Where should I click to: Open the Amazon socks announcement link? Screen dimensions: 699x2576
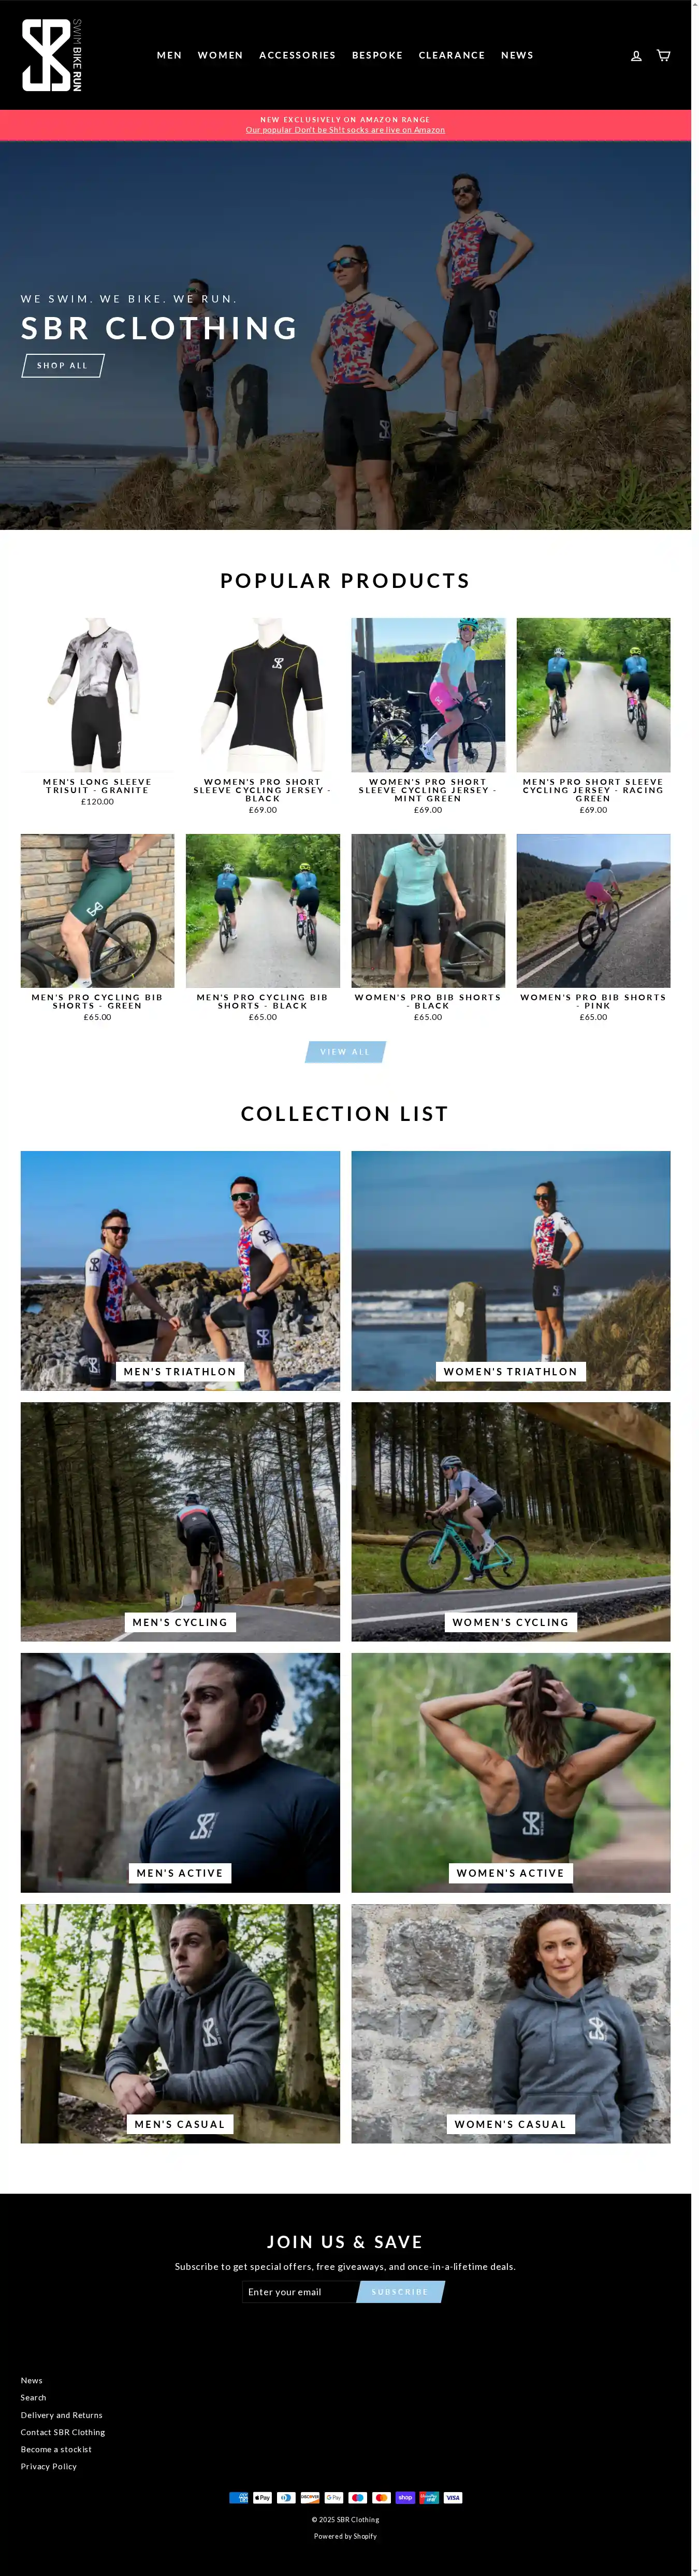[x=345, y=129]
